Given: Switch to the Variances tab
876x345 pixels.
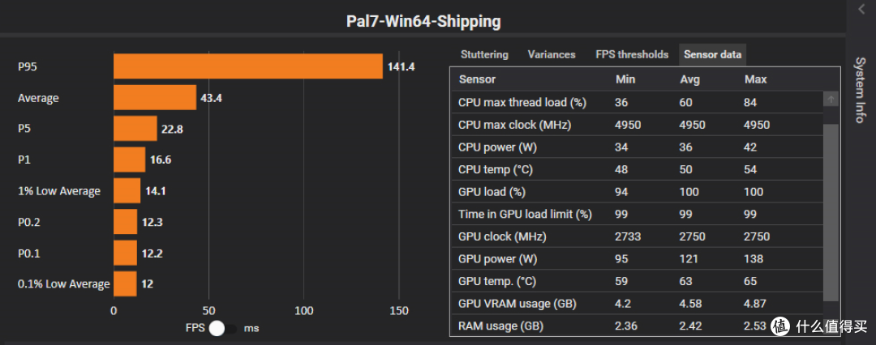Looking at the screenshot, I should pos(552,55).
